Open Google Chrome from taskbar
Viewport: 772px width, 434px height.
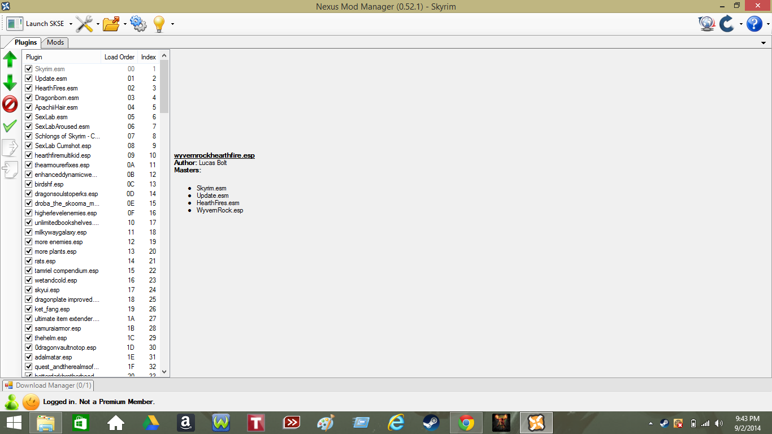[466, 423]
